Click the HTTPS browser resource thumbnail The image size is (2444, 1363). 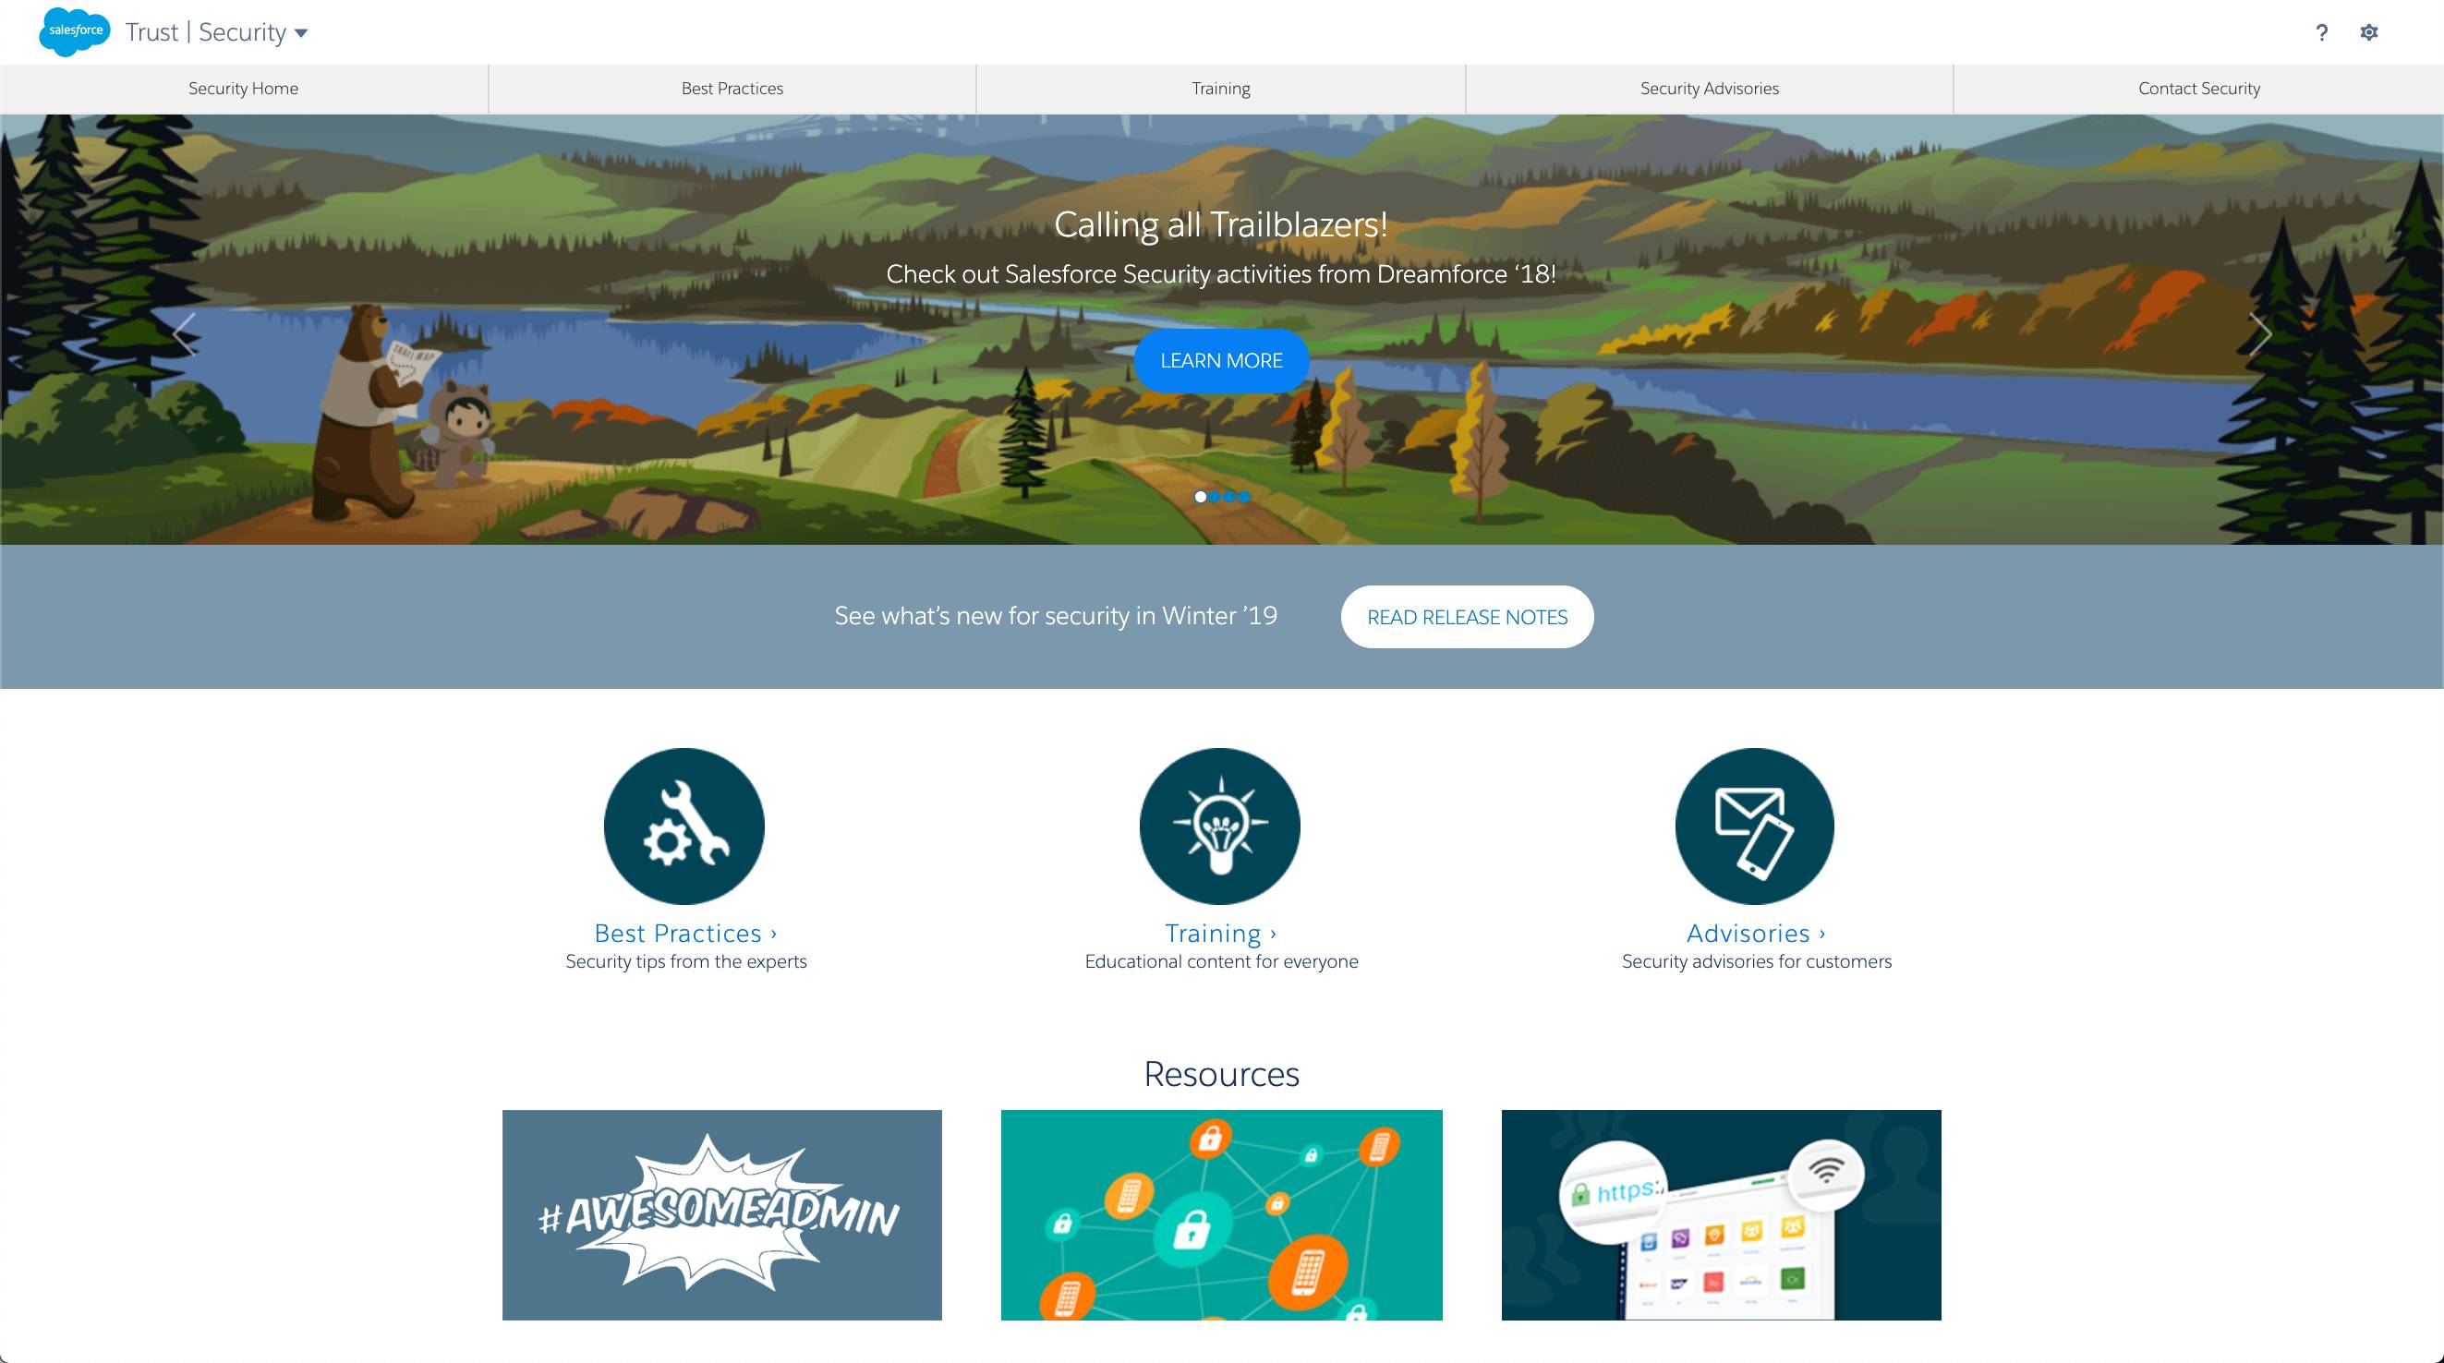pos(1721,1215)
